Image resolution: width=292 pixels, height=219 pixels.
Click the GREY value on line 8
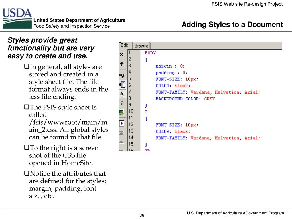210,99
